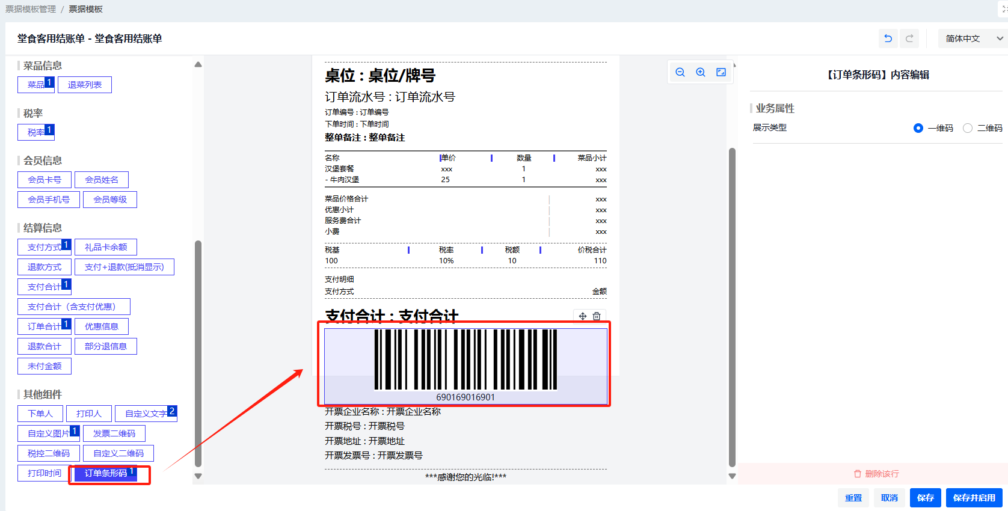Add the 优惠信息 component

click(102, 326)
